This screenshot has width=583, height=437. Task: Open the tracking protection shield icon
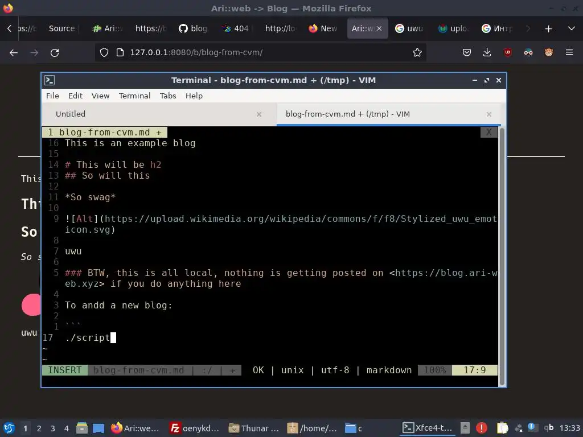click(104, 52)
